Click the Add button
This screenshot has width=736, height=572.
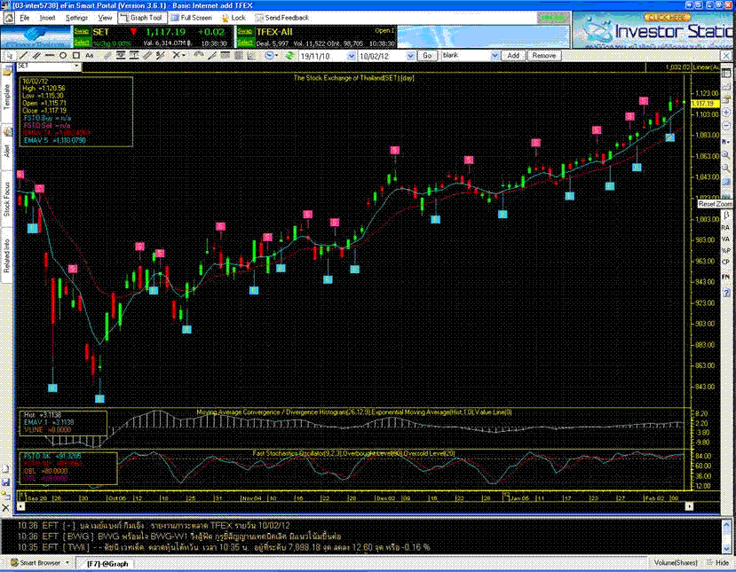click(513, 56)
